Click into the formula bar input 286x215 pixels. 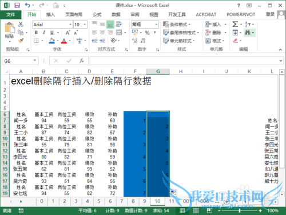[x=184, y=61]
